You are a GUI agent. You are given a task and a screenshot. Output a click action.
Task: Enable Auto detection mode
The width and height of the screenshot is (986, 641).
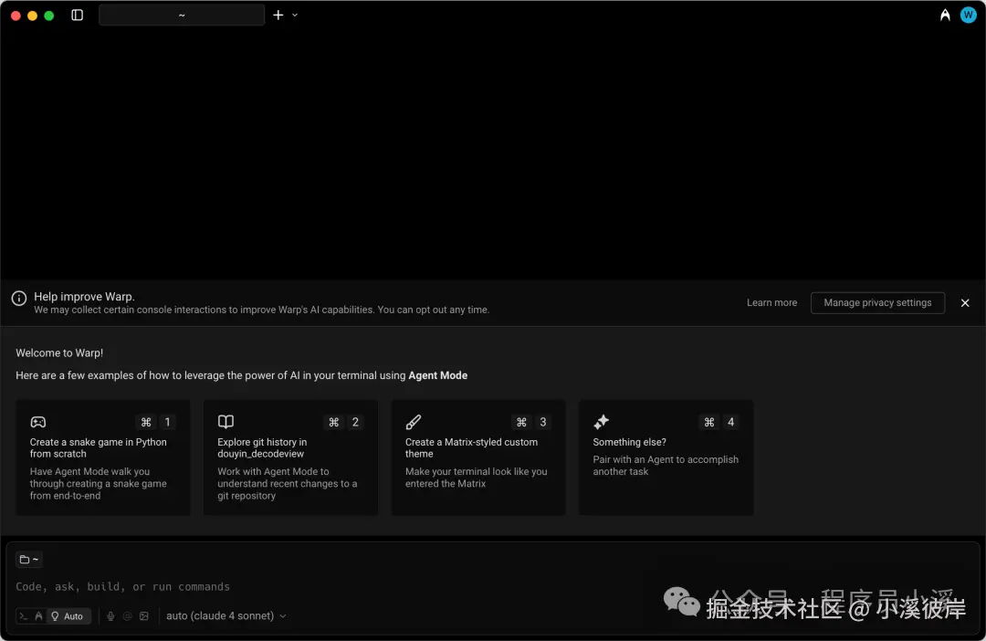pos(68,616)
